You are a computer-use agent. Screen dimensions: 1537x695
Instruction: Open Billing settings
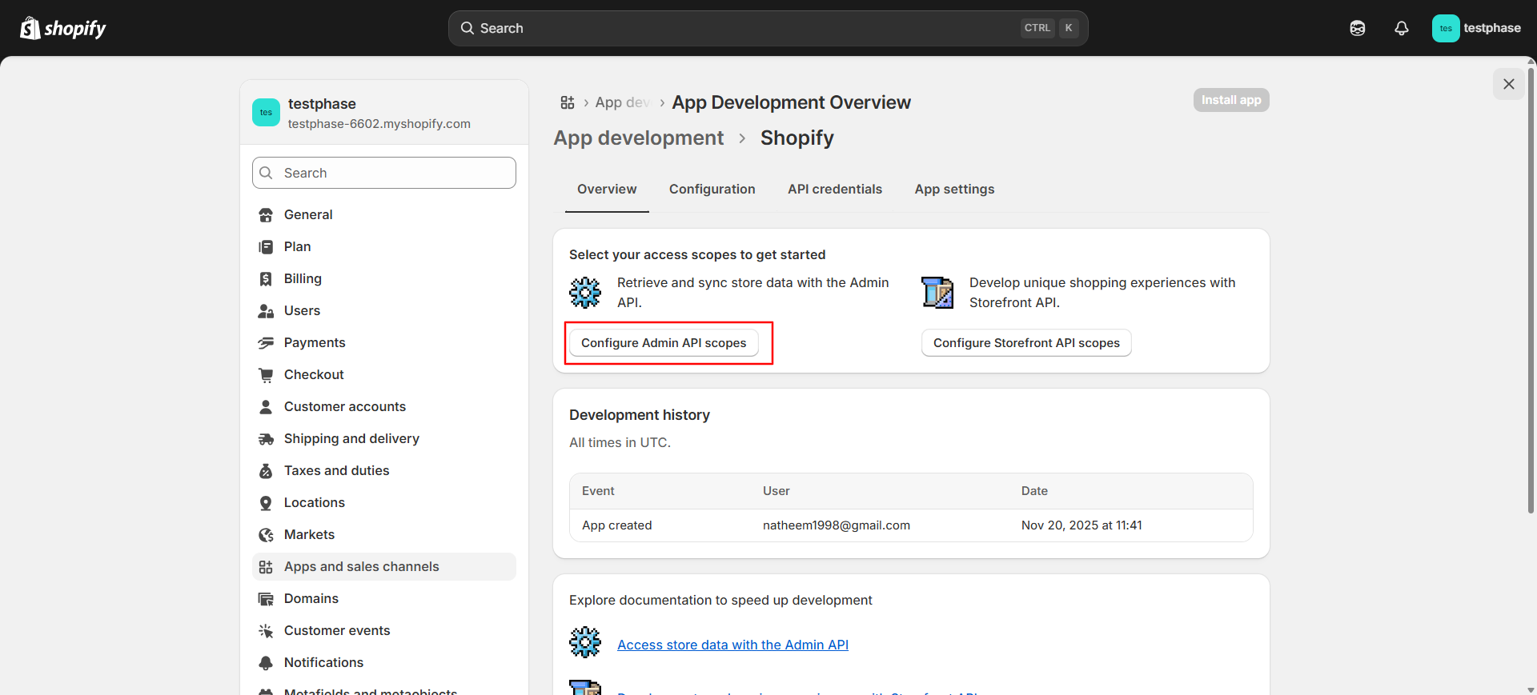[x=384, y=278]
